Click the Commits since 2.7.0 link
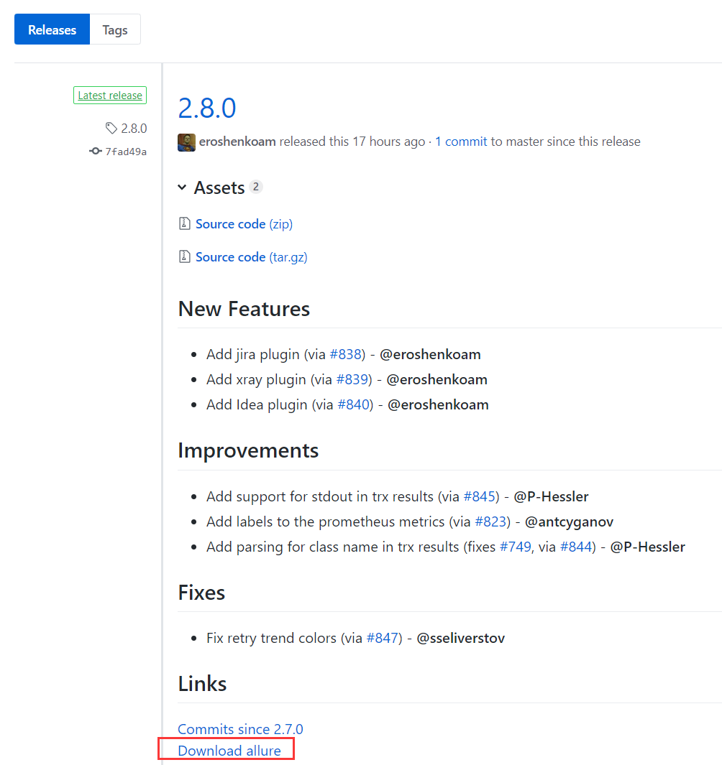Image resolution: width=722 pixels, height=765 pixels. coord(240,729)
